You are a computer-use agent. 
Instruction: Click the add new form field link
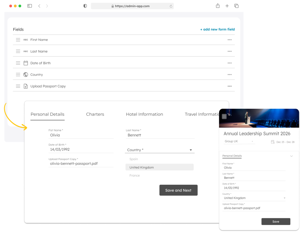217,29
